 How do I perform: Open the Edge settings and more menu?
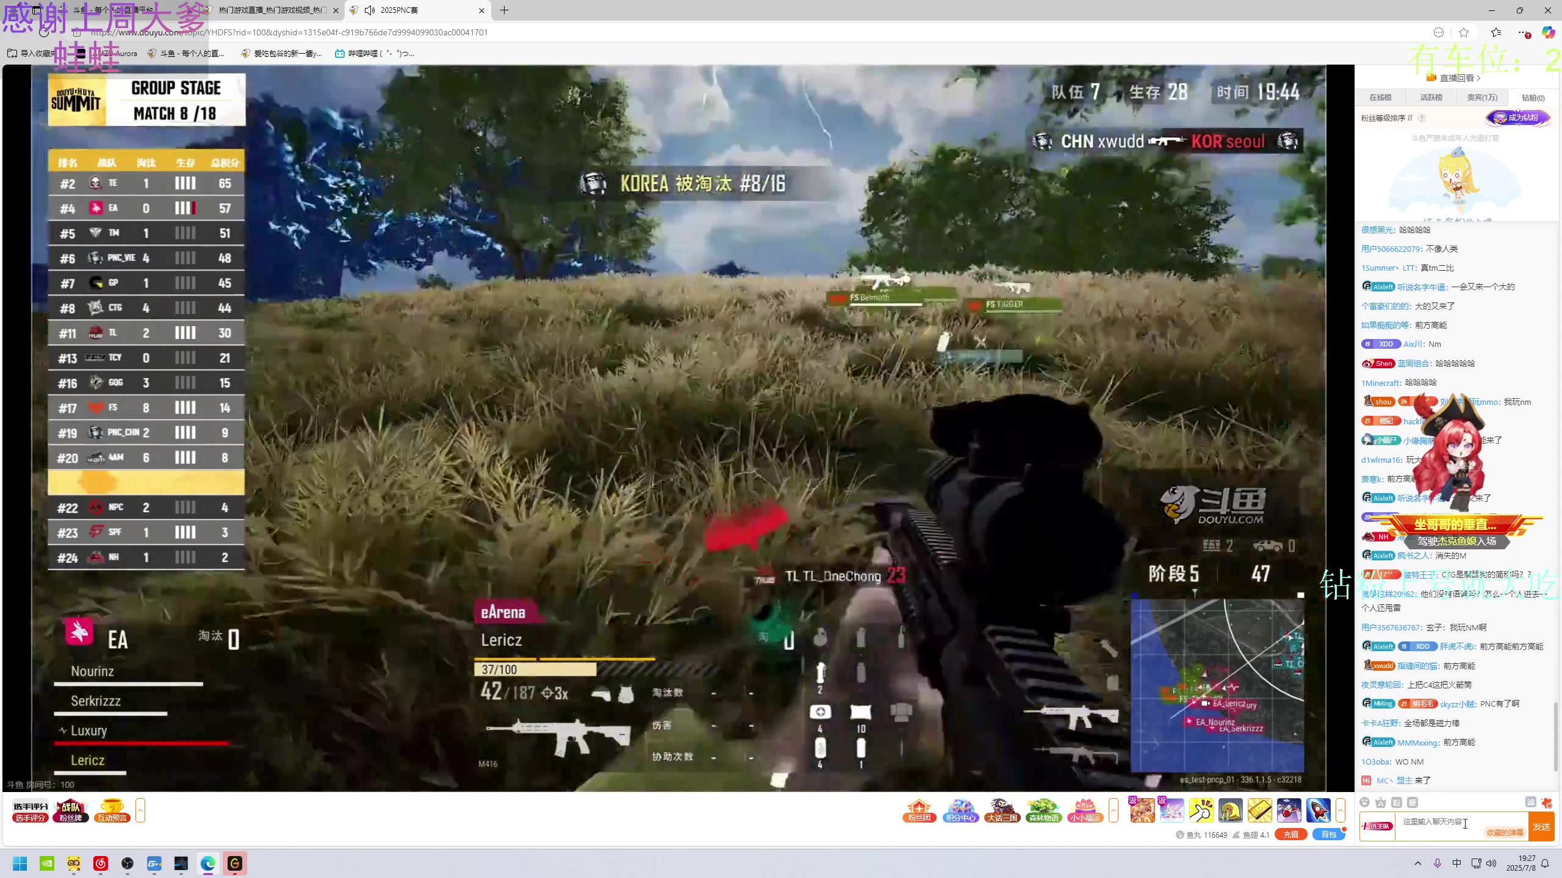(x=1524, y=32)
